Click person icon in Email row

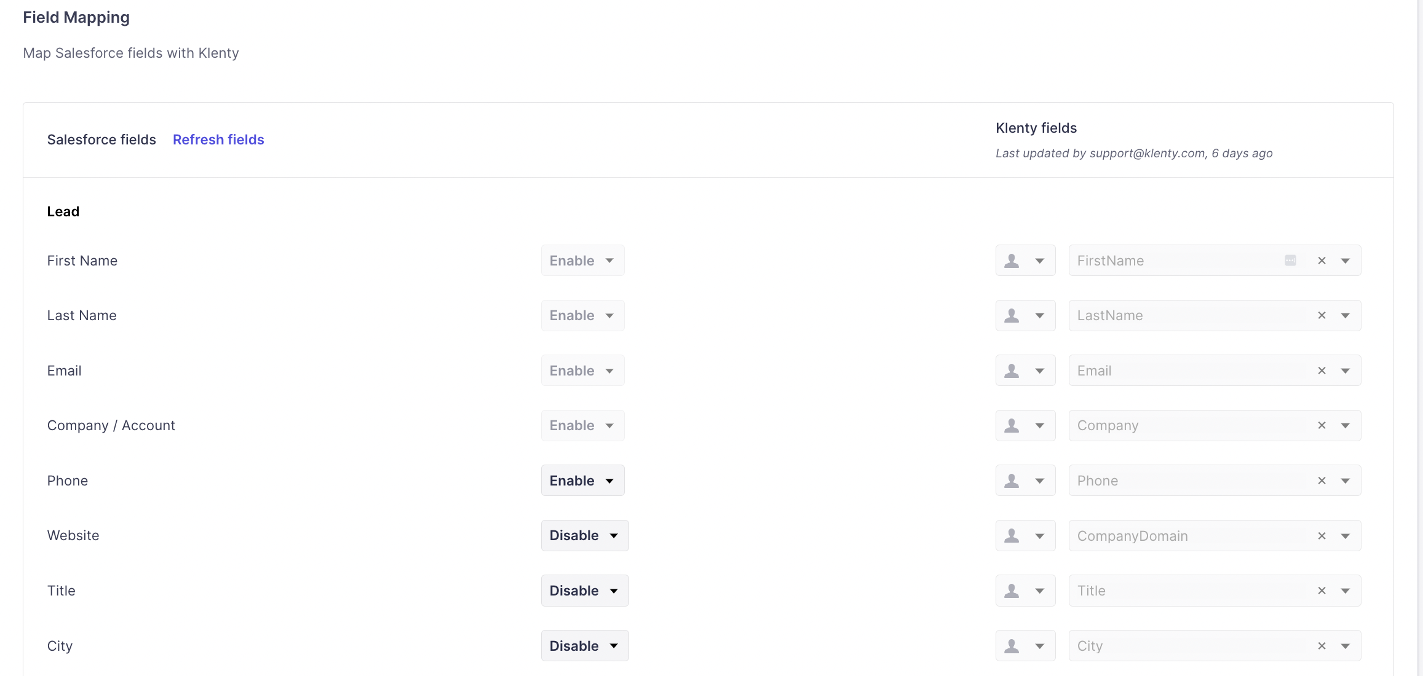tap(1012, 371)
